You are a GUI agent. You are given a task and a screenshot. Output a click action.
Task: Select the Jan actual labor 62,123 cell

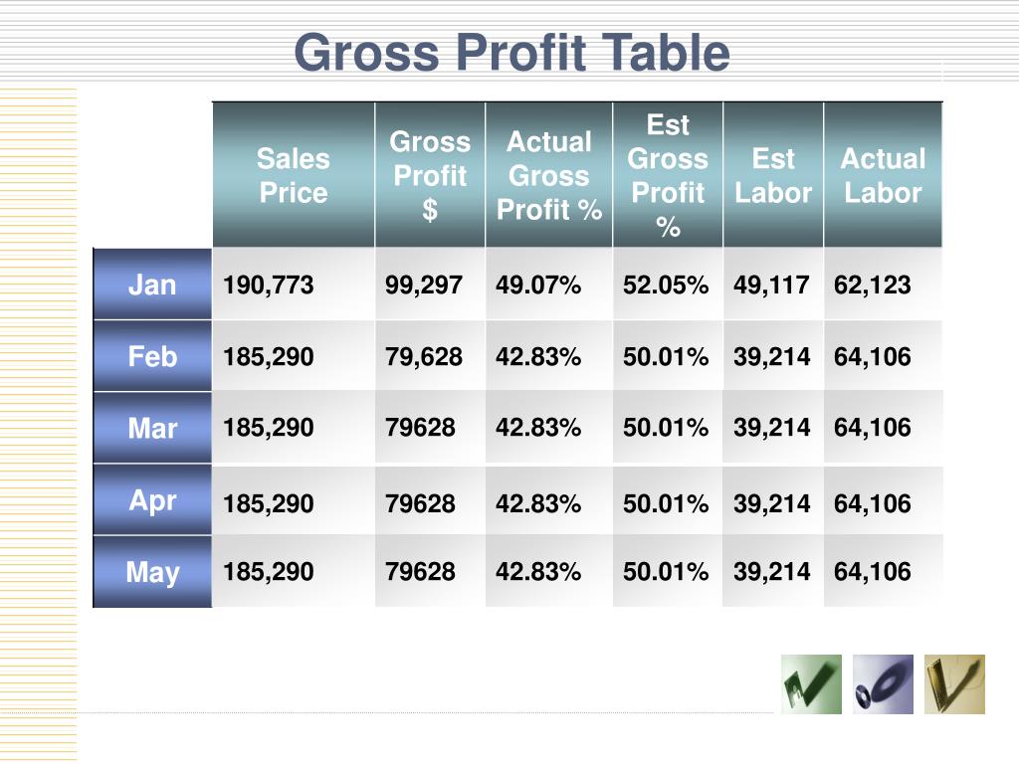[x=884, y=285]
